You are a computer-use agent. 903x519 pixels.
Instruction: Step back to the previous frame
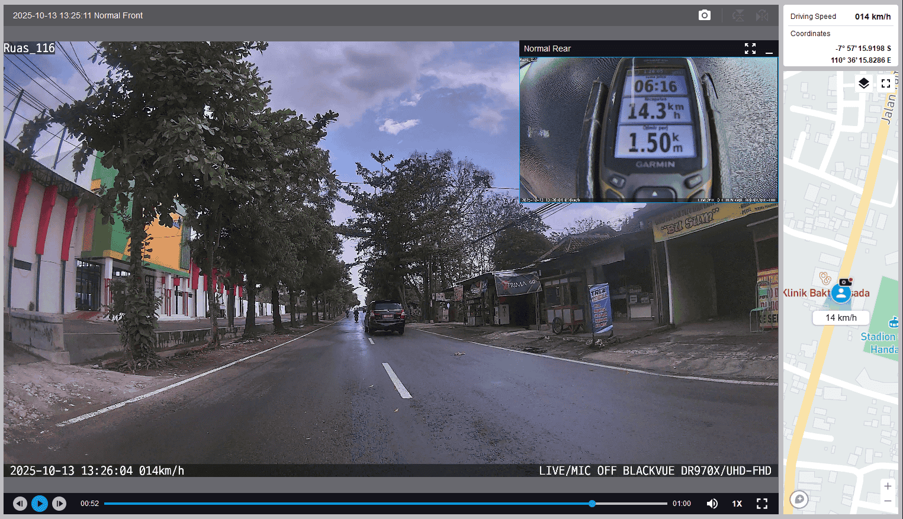coord(20,504)
